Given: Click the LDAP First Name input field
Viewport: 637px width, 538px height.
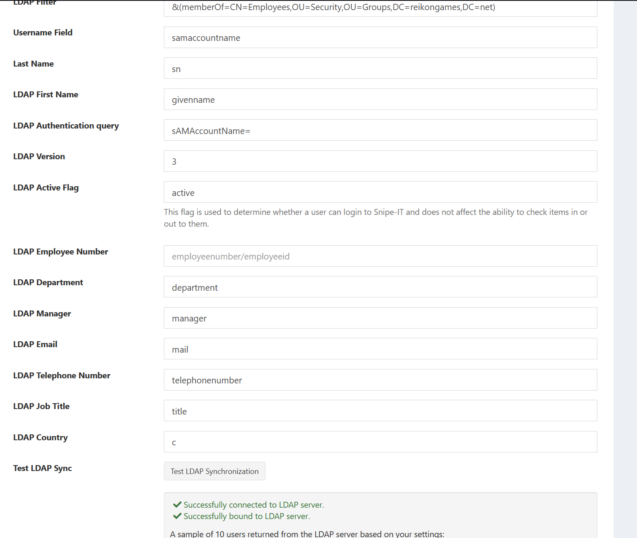Looking at the screenshot, I should click(x=380, y=99).
